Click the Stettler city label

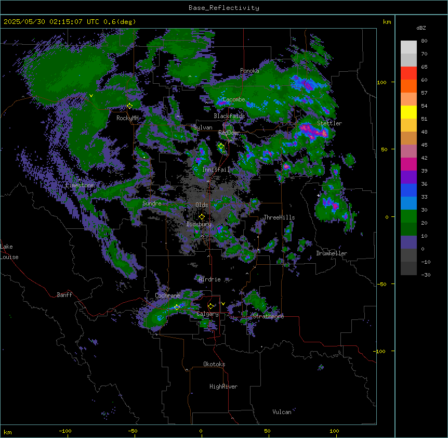coord(330,123)
